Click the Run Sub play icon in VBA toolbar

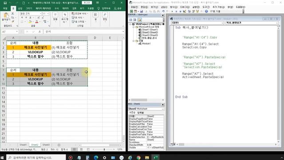pyautogui.click(x=172, y=11)
